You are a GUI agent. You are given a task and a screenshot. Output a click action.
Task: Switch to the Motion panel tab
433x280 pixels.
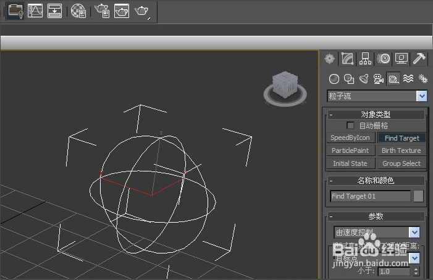click(384, 59)
